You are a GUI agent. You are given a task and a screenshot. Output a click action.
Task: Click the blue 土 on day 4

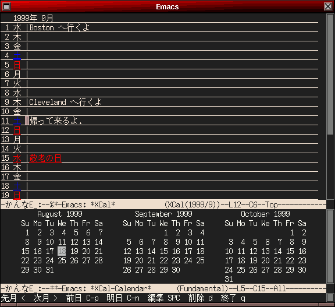17,55
